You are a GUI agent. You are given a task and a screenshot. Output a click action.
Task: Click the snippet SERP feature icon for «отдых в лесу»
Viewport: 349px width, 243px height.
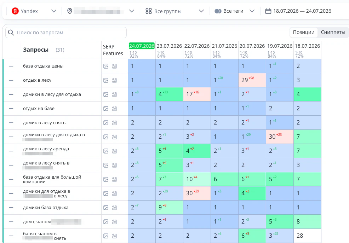click(x=114, y=80)
